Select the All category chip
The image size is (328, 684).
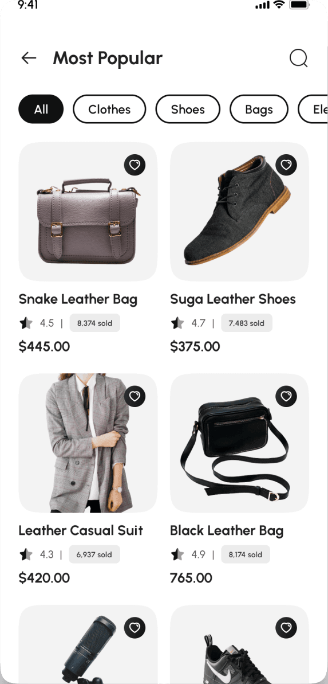coord(41,109)
